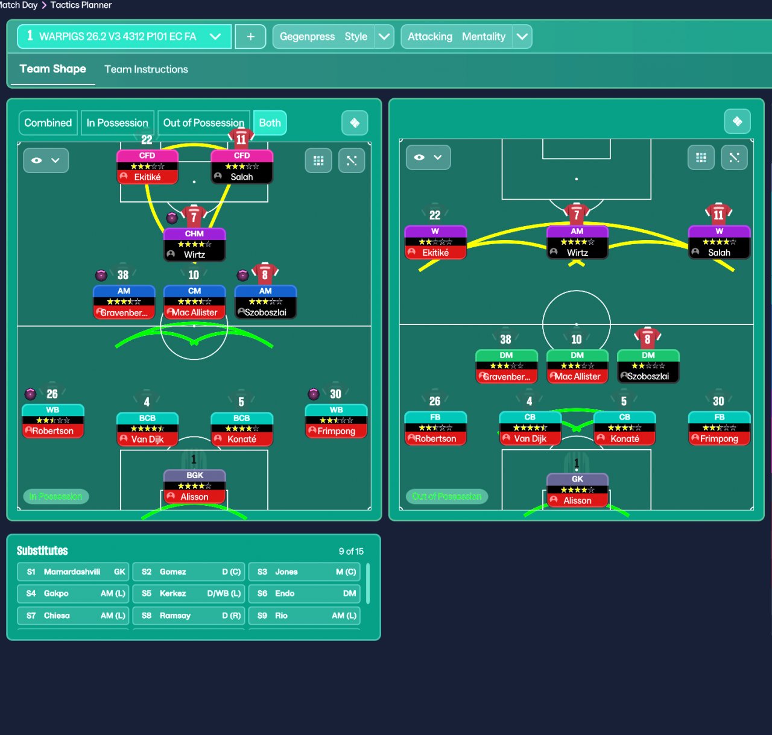Select the number 7 shirt above Wirtz's AM card
Screen dimensions: 772x735
577,214
